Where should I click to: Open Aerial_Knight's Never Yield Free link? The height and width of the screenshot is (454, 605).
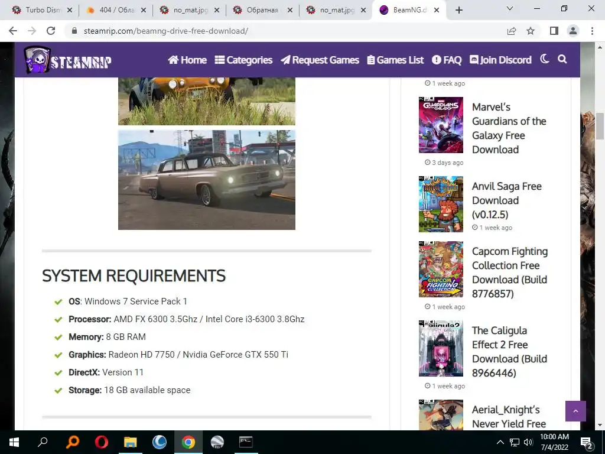pos(509,417)
